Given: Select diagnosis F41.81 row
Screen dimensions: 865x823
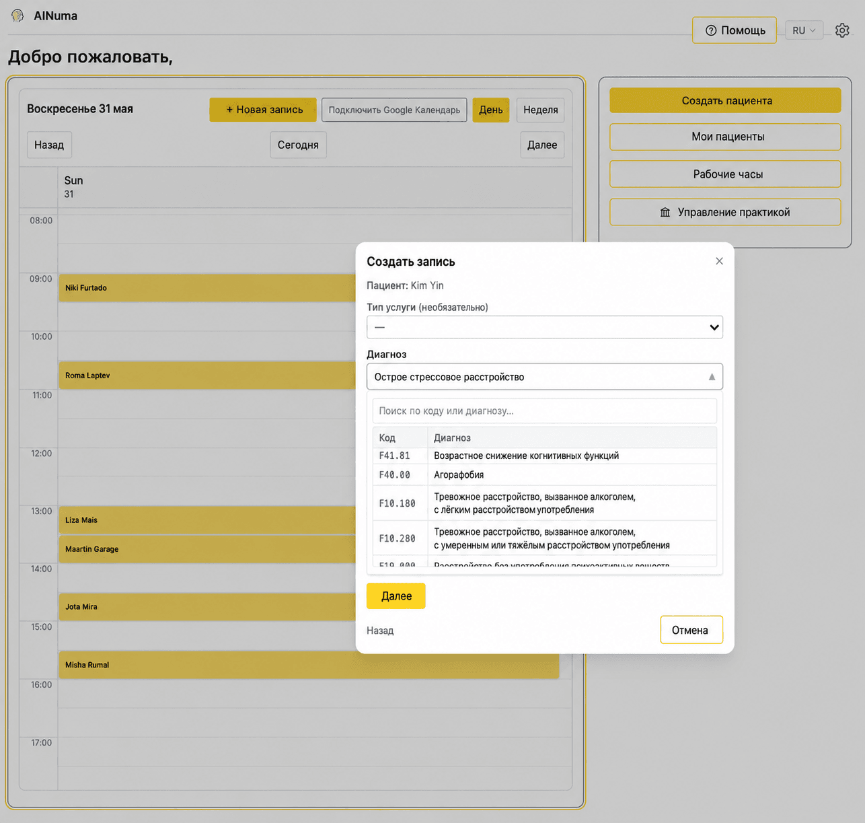Looking at the screenshot, I should pyautogui.click(x=545, y=456).
